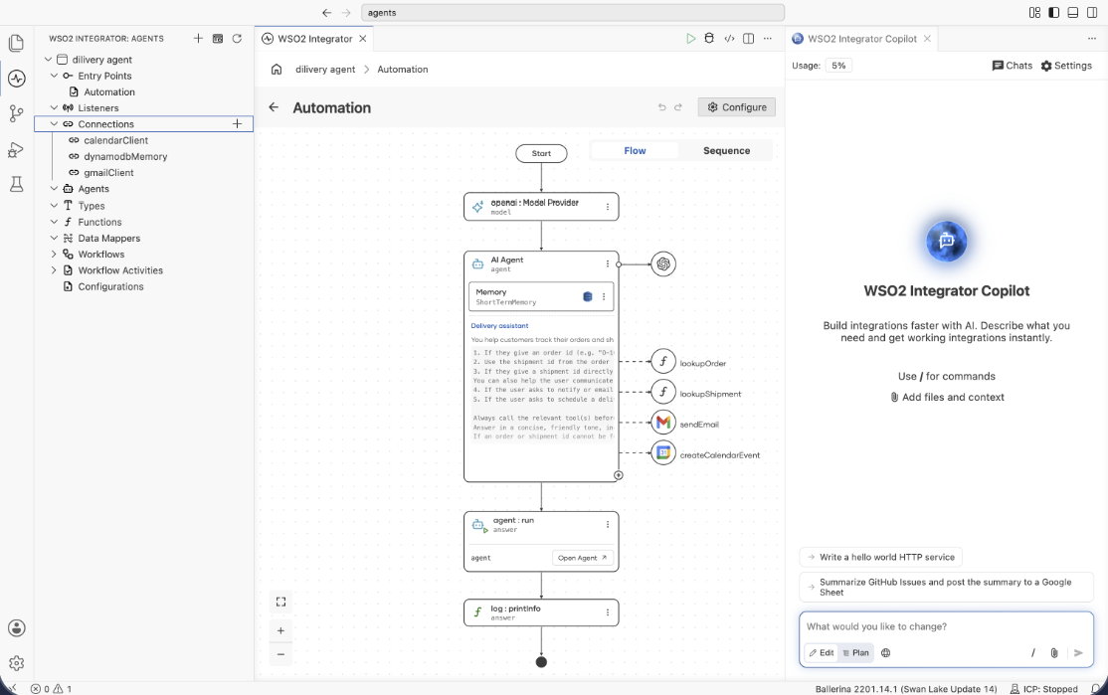Collapse the Entry Points tree section

[54, 76]
